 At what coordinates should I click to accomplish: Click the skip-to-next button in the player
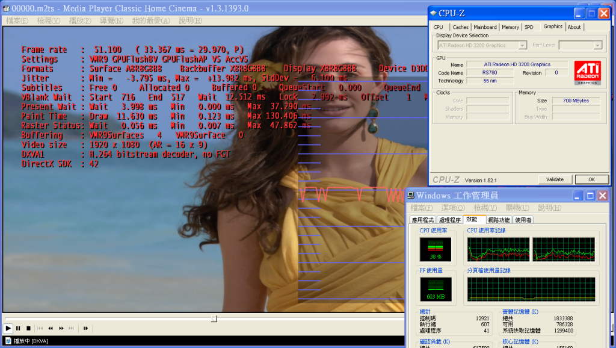point(72,328)
